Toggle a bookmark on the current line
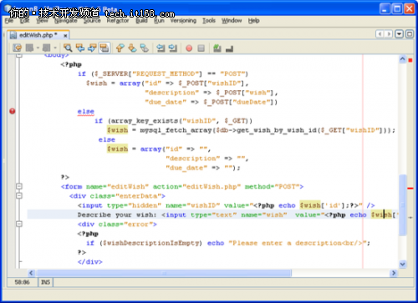418x303 pixels. pos(144,48)
